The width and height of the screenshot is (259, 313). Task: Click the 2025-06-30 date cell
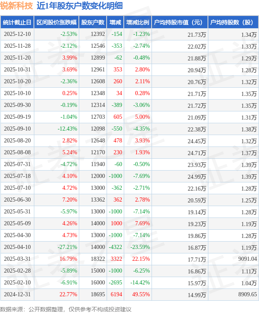(x=17, y=200)
